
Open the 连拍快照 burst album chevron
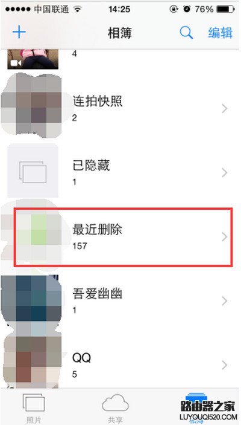point(225,109)
